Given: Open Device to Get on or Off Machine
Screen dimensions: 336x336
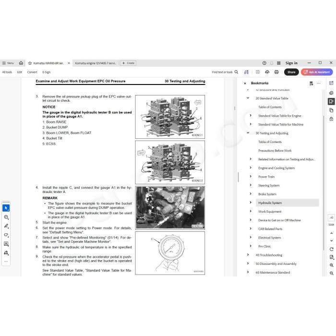Looking at the screenshot, I should [279, 220].
